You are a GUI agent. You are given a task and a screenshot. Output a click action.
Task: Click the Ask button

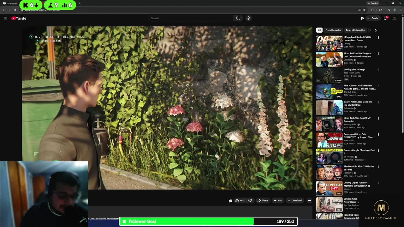pos(278,201)
